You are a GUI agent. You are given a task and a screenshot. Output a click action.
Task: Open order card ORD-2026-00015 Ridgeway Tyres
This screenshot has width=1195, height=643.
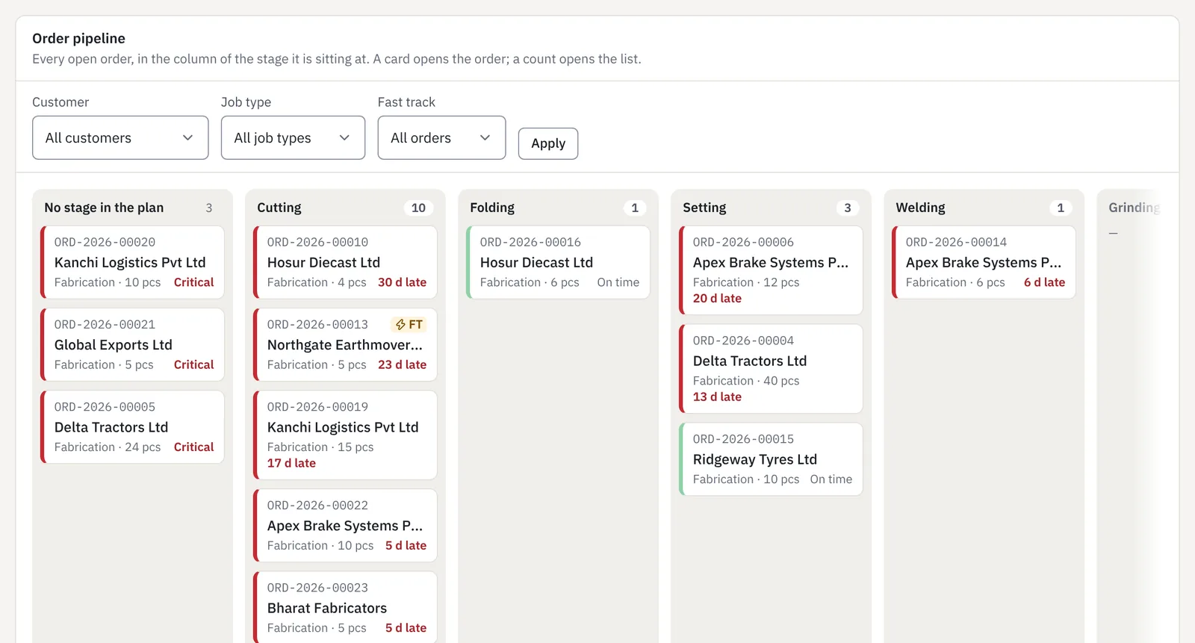pyautogui.click(x=771, y=459)
